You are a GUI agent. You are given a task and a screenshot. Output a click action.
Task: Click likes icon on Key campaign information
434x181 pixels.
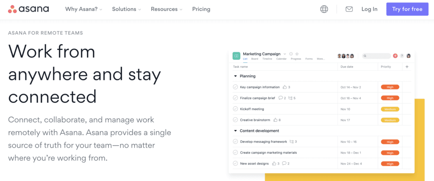click(284, 87)
